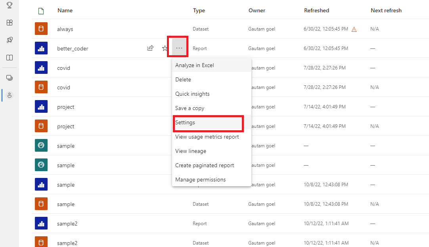Click the share icon for better_coder

(151, 48)
